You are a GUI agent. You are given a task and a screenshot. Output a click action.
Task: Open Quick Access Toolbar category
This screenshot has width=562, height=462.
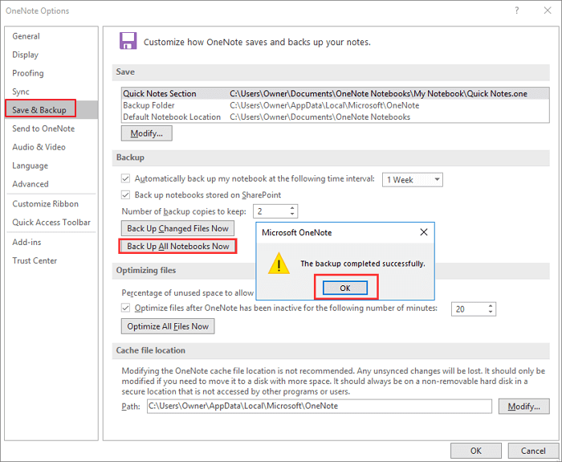coord(51,222)
